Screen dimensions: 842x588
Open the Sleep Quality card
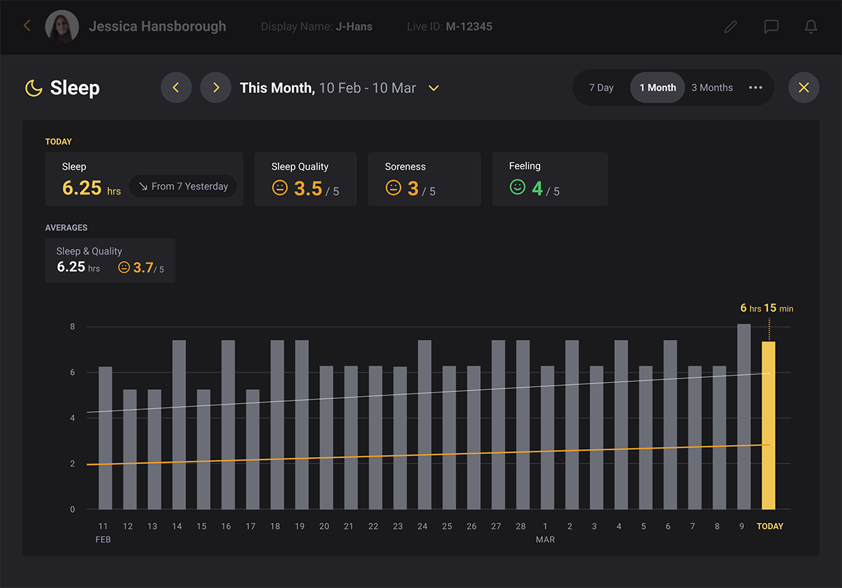(305, 179)
